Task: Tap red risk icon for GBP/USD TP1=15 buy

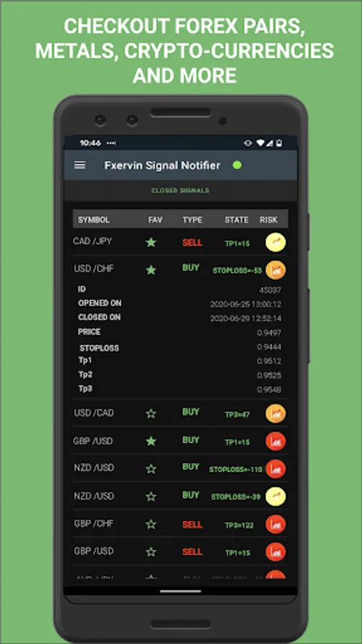Action: click(x=275, y=441)
